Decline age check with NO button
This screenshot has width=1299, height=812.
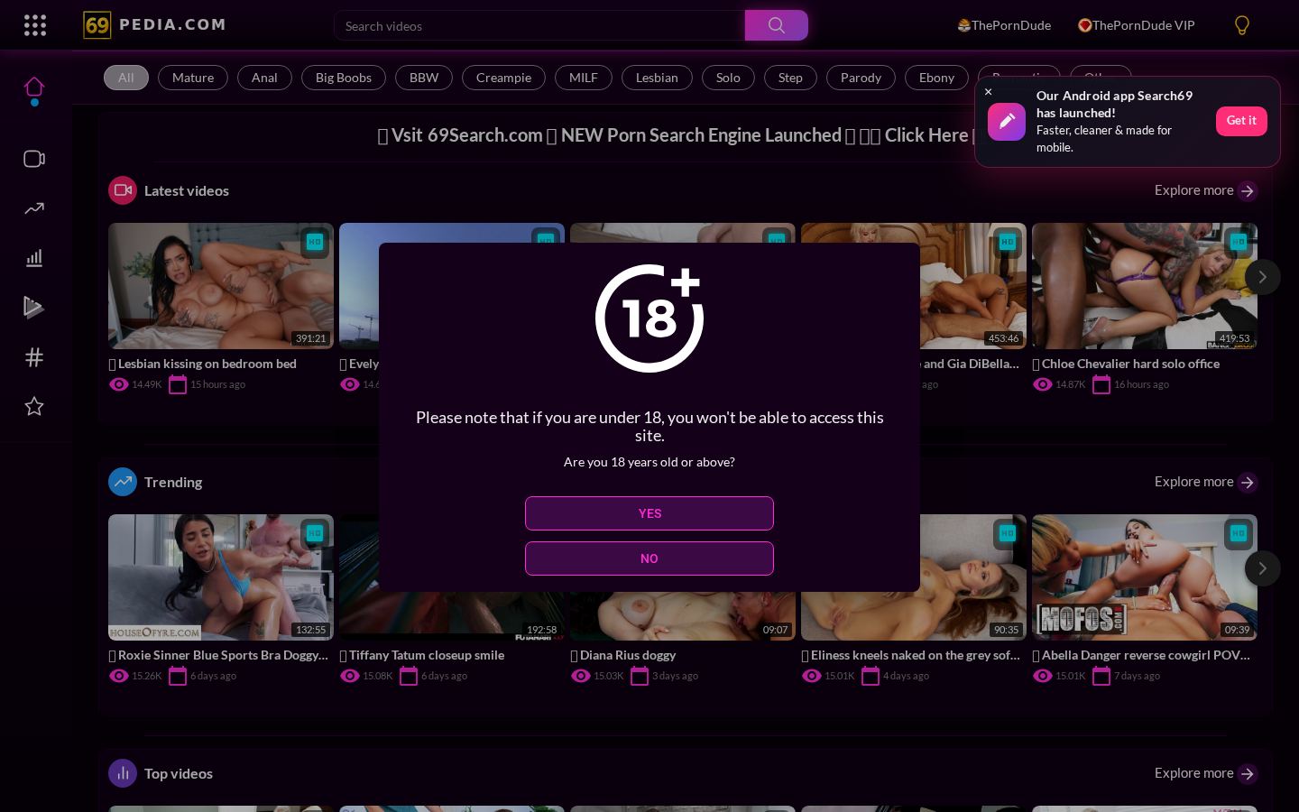click(649, 558)
